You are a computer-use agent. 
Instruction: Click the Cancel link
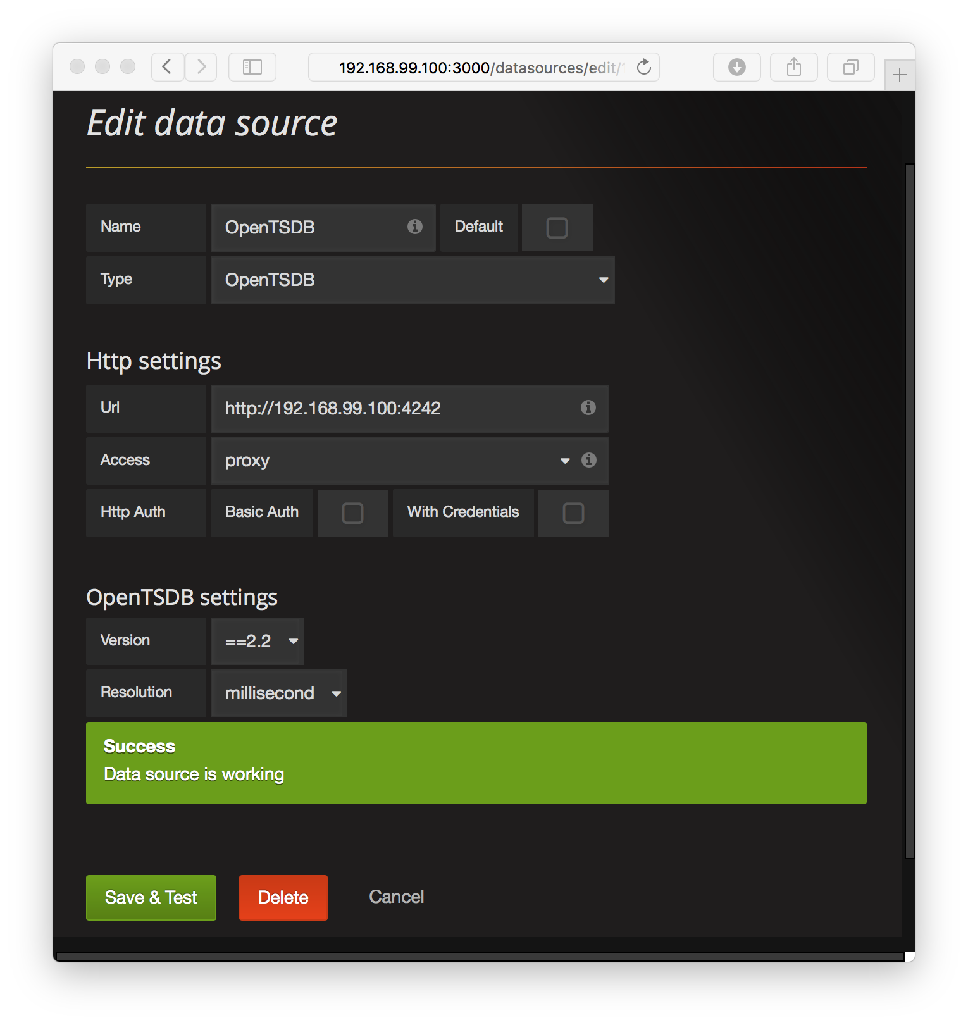pyautogui.click(x=397, y=897)
